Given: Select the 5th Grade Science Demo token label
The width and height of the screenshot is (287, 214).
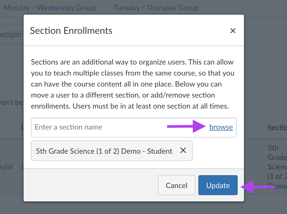Looking at the screenshot, I should tap(104, 151).
